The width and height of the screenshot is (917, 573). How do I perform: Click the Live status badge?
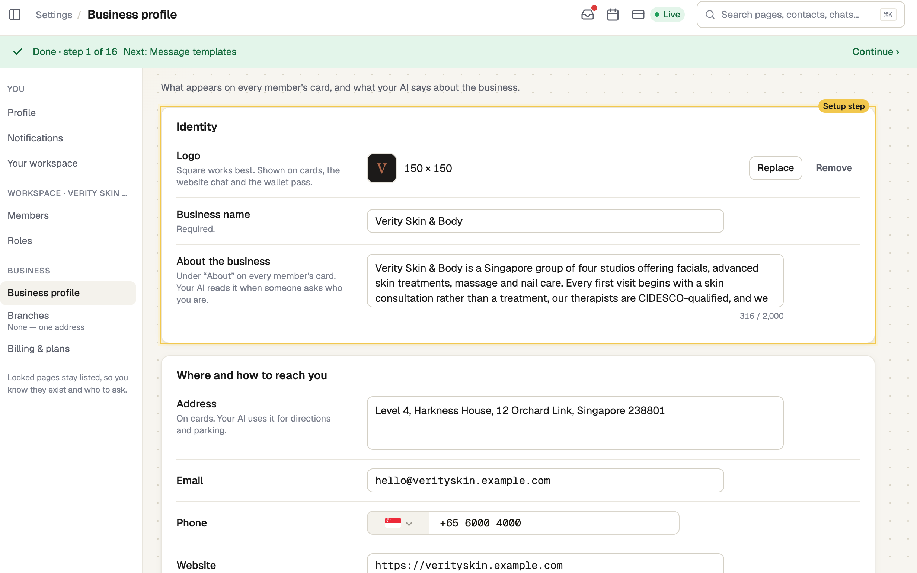coord(667,15)
